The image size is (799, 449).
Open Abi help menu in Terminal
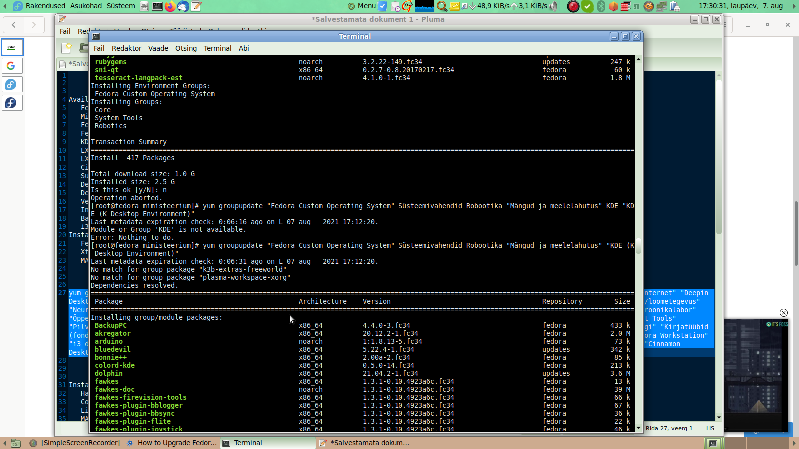pos(244,48)
